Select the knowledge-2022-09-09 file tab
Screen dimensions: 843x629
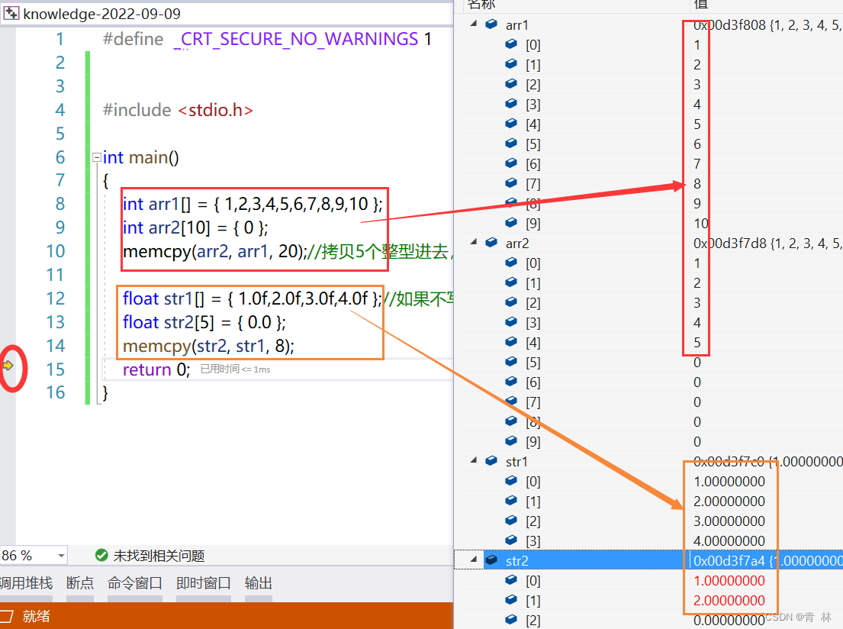101,14
